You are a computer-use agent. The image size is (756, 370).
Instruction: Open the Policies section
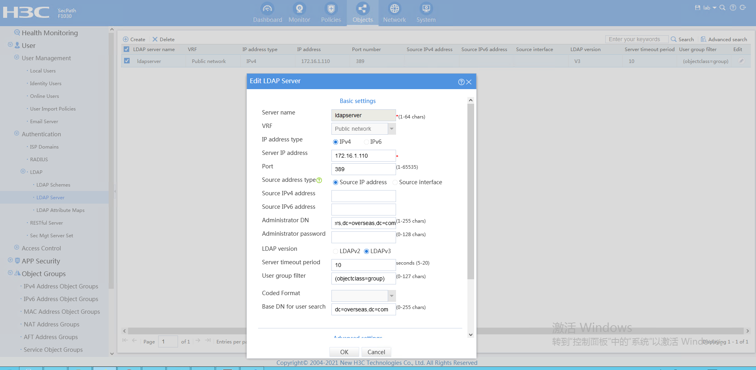(331, 13)
